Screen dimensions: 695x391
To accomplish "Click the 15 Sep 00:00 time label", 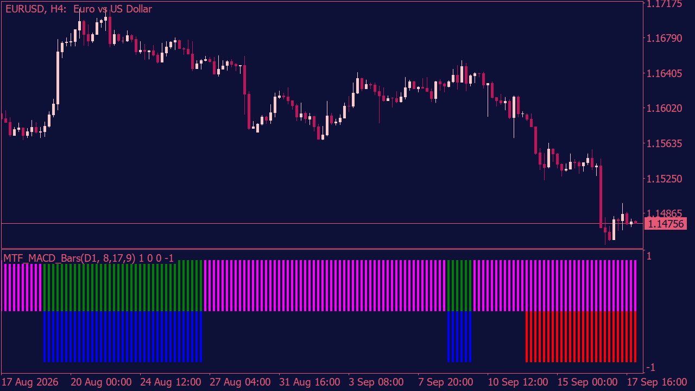I will (x=587, y=381).
